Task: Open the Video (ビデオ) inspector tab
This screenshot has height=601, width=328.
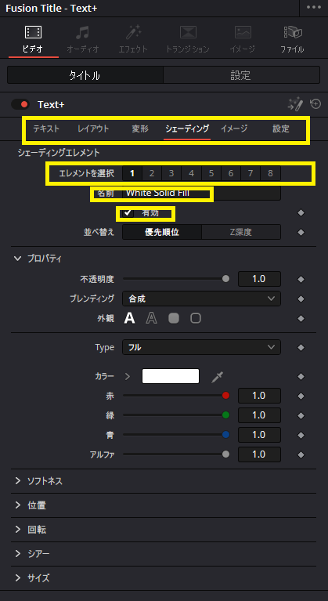Action: 33,39
